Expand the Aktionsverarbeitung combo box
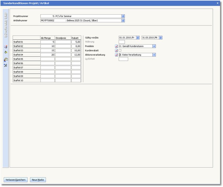 pos(154,55)
